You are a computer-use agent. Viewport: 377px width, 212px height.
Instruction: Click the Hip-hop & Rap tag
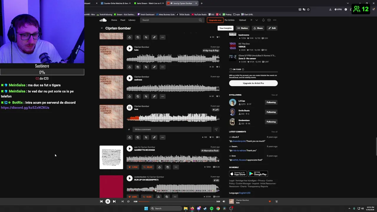[x=211, y=51]
